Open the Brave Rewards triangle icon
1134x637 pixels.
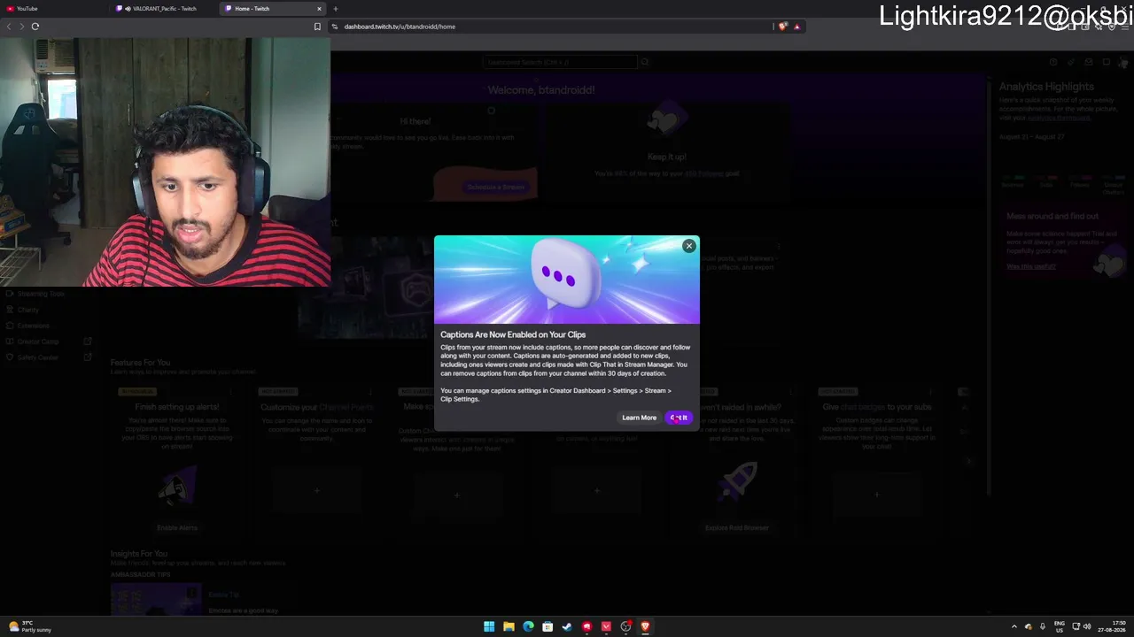click(x=797, y=27)
